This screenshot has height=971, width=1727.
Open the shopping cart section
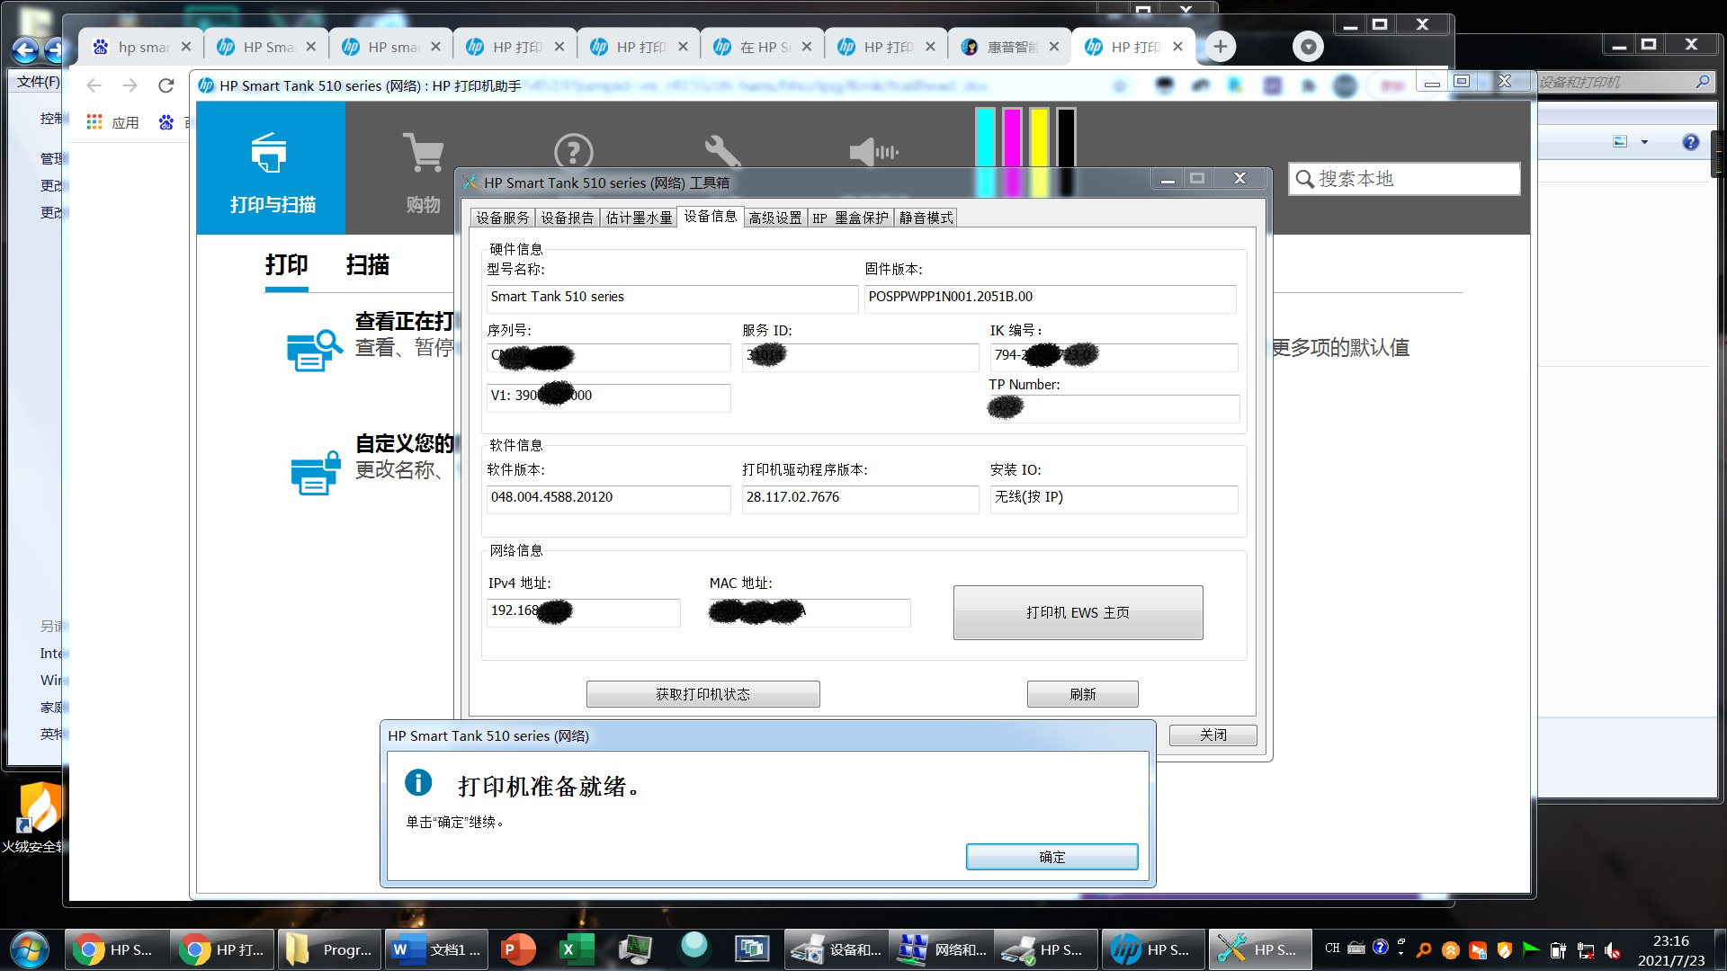coord(423,153)
